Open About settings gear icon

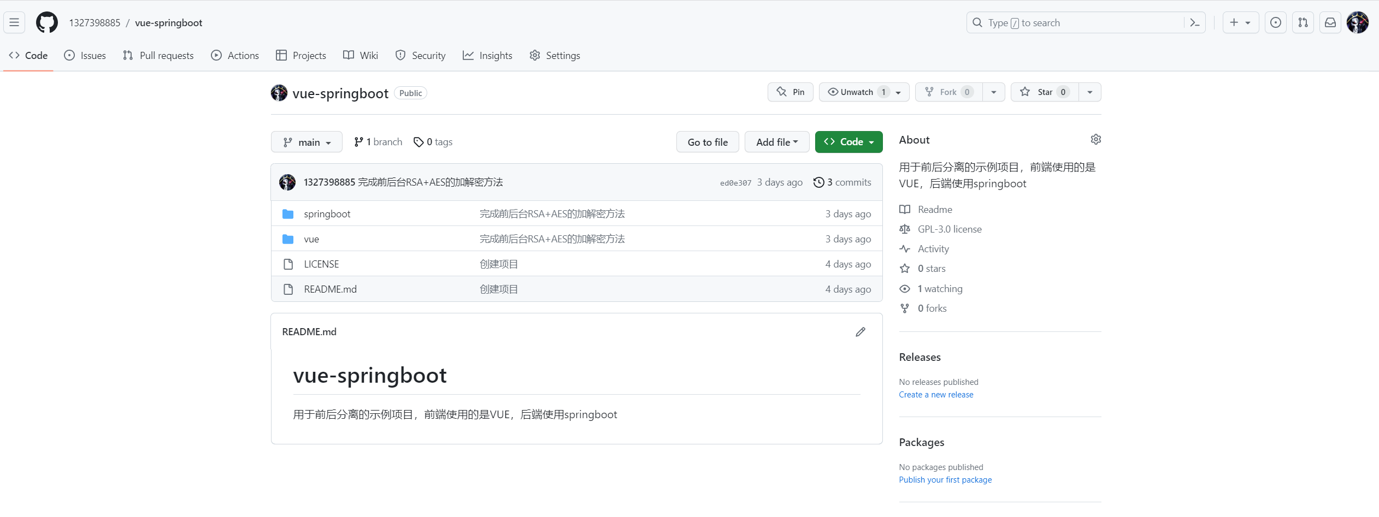coord(1095,140)
